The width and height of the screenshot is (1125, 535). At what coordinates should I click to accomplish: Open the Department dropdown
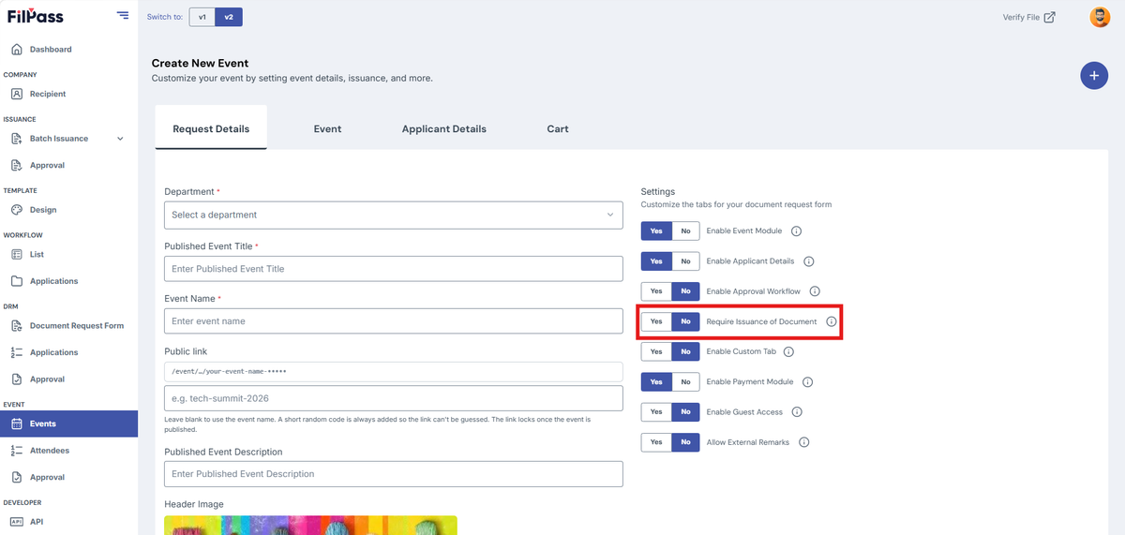pos(394,215)
